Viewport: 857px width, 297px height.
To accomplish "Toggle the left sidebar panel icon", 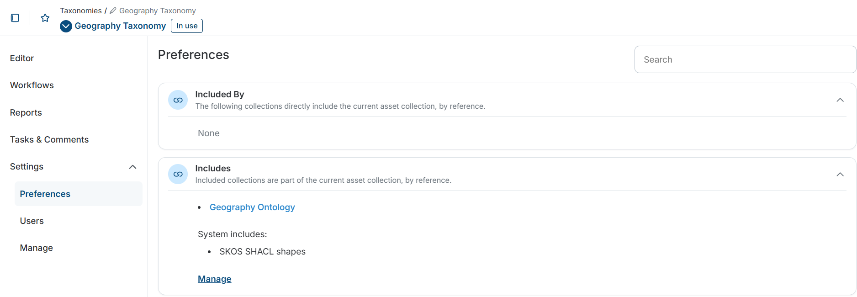I will click(15, 18).
